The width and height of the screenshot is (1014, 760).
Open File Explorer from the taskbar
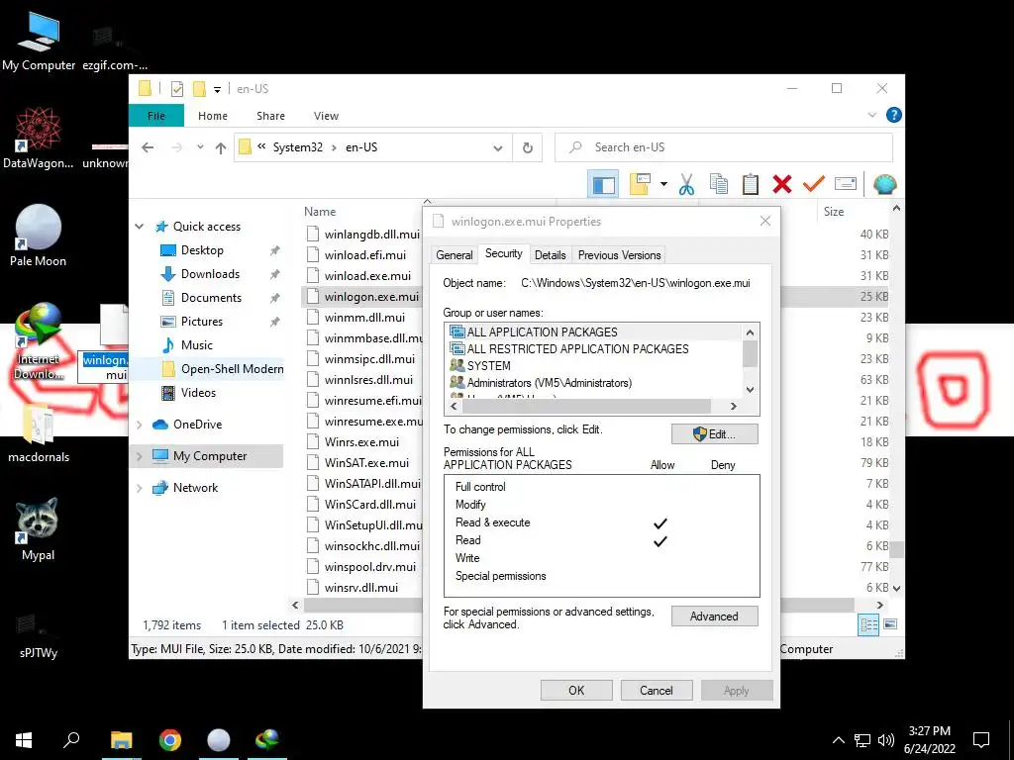coord(121,740)
